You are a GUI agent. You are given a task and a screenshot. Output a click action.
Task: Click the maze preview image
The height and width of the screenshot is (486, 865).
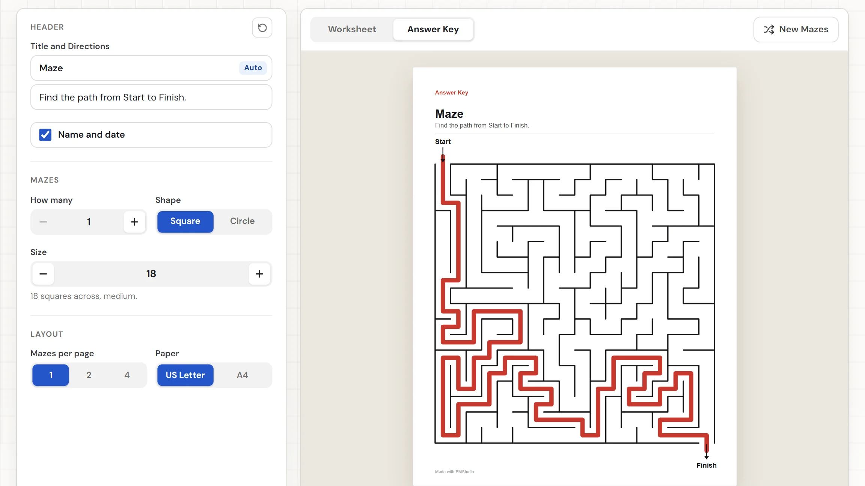(574, 303)
